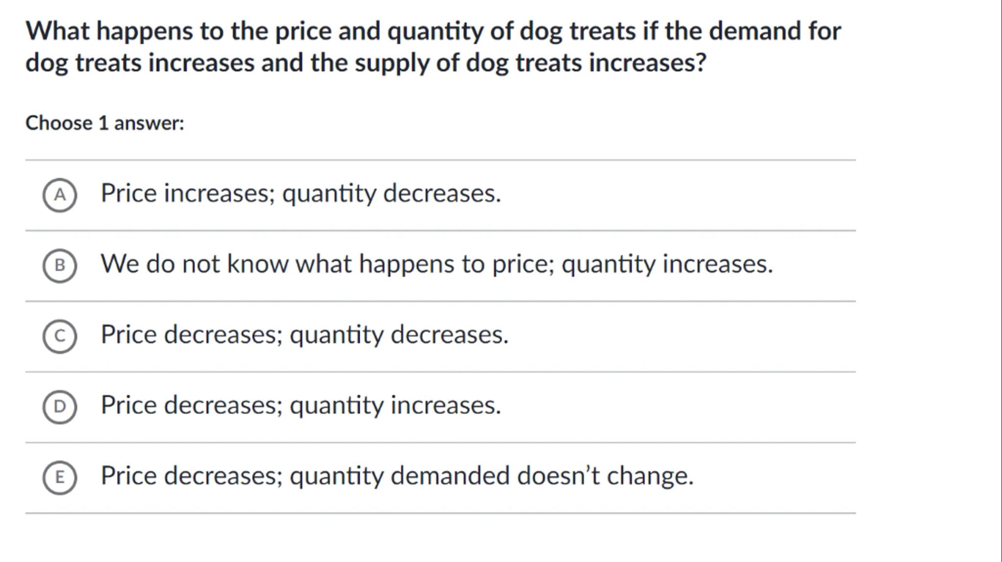Mark option C radio circle
The height and width of the screenshot is (562, 1002).
60,336
